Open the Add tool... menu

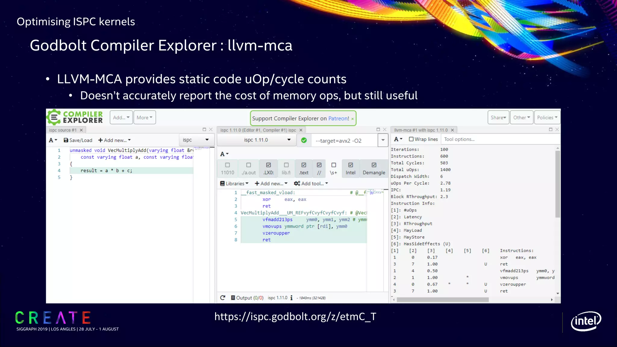(x=311, y=183)
